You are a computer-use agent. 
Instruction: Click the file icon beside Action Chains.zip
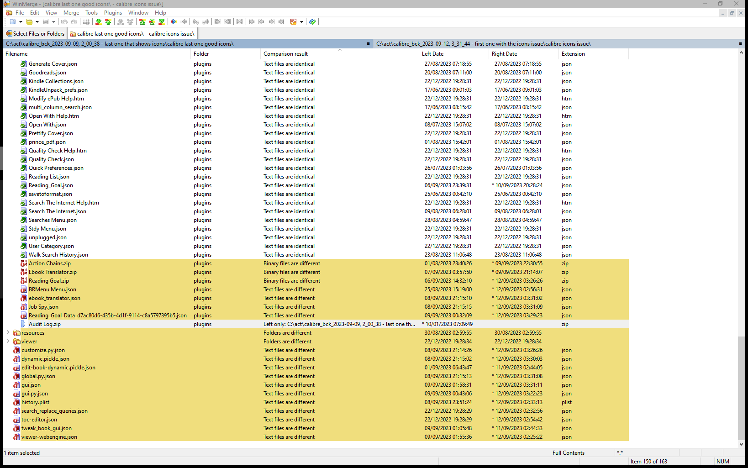click(24, 263)
